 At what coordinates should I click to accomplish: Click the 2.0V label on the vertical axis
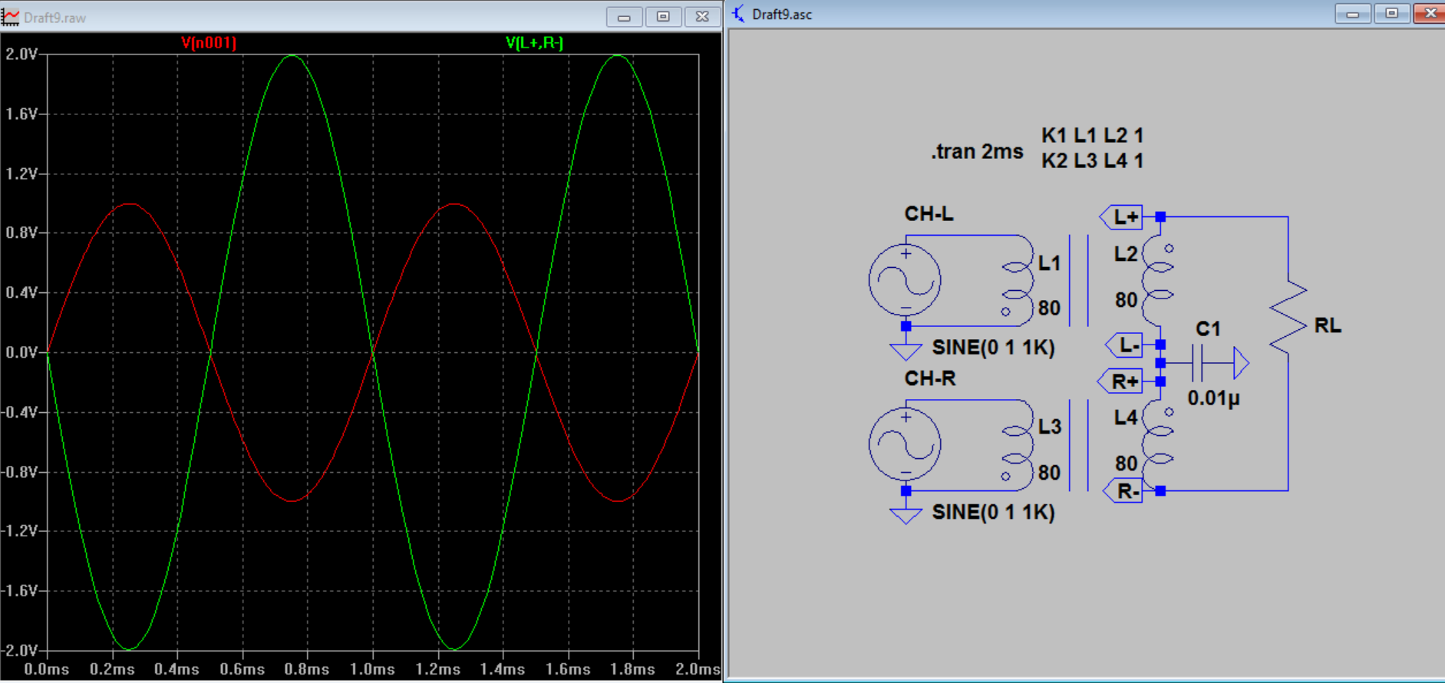point(21,54)
